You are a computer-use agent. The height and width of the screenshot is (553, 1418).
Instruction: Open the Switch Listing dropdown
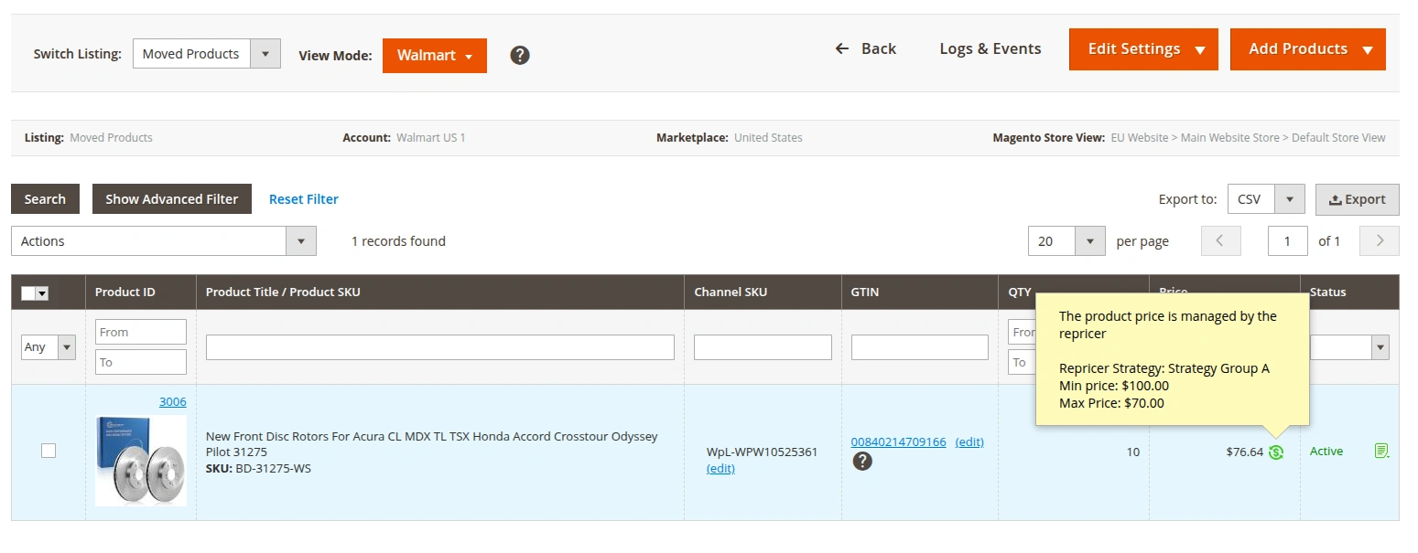pos(206,54)
